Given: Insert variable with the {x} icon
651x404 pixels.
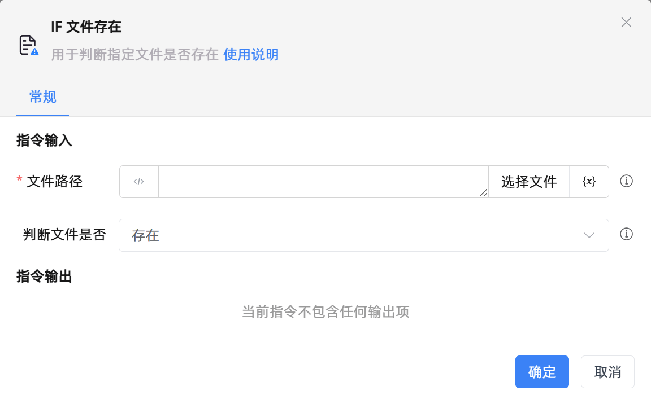Looking at the screenshot, I should (589, 182).
